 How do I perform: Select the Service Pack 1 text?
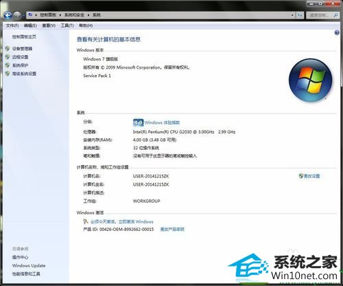[97, 76]
